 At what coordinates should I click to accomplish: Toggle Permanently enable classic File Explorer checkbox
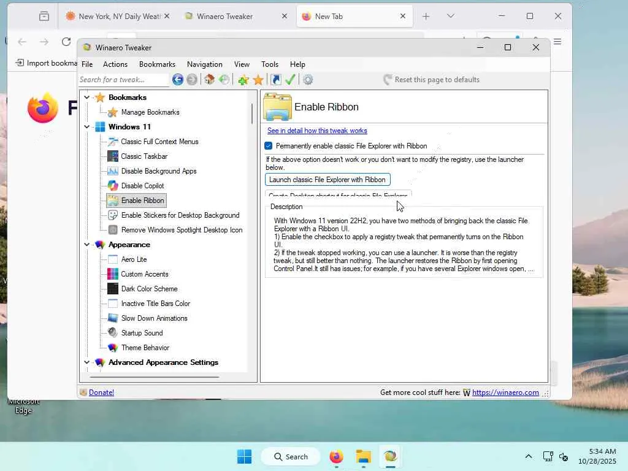click(x=269, y=146)
